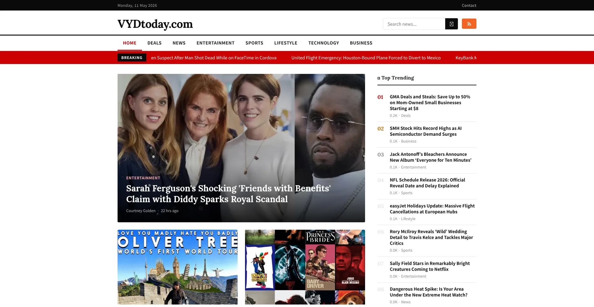The height and width of the screenshot is (307, 594).
Task: Open the Entertainment nav menu item
Action: (216, 43)
